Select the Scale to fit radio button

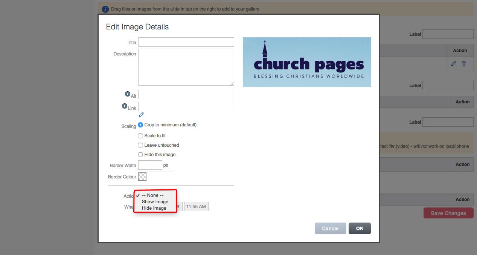point(140,136)
